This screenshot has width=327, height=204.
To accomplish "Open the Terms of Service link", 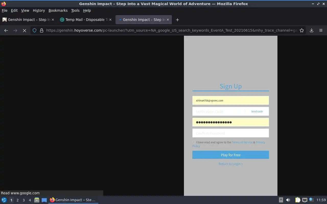I will (x=242, y=142).
